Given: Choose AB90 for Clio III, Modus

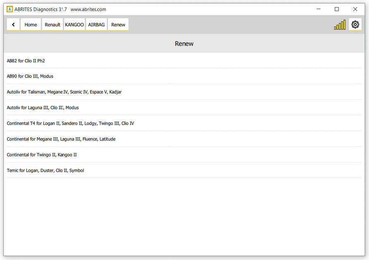Looking at the screenshot, I should point(30,76).
